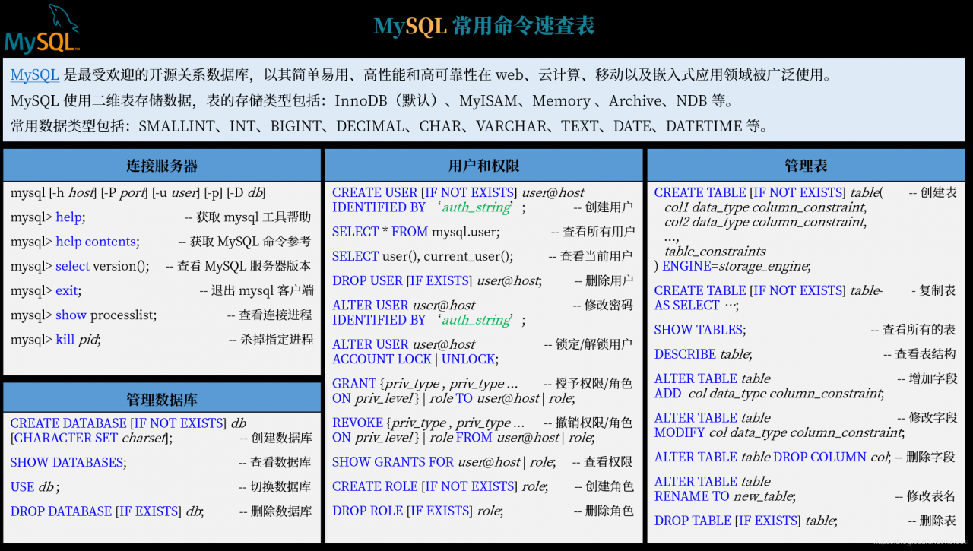973x551 pixels.
Task: Click the 复制表 comment
Action: pyautogui.click(x=933, y=290)
